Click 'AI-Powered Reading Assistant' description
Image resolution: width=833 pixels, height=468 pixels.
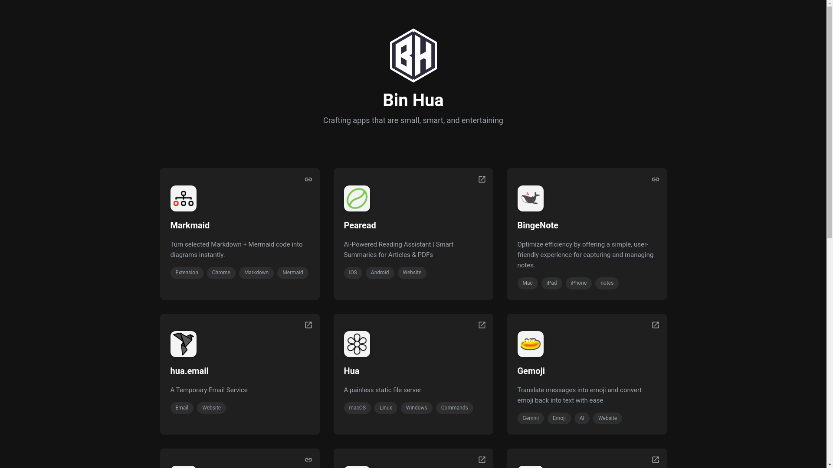click(x=398, y=250)
